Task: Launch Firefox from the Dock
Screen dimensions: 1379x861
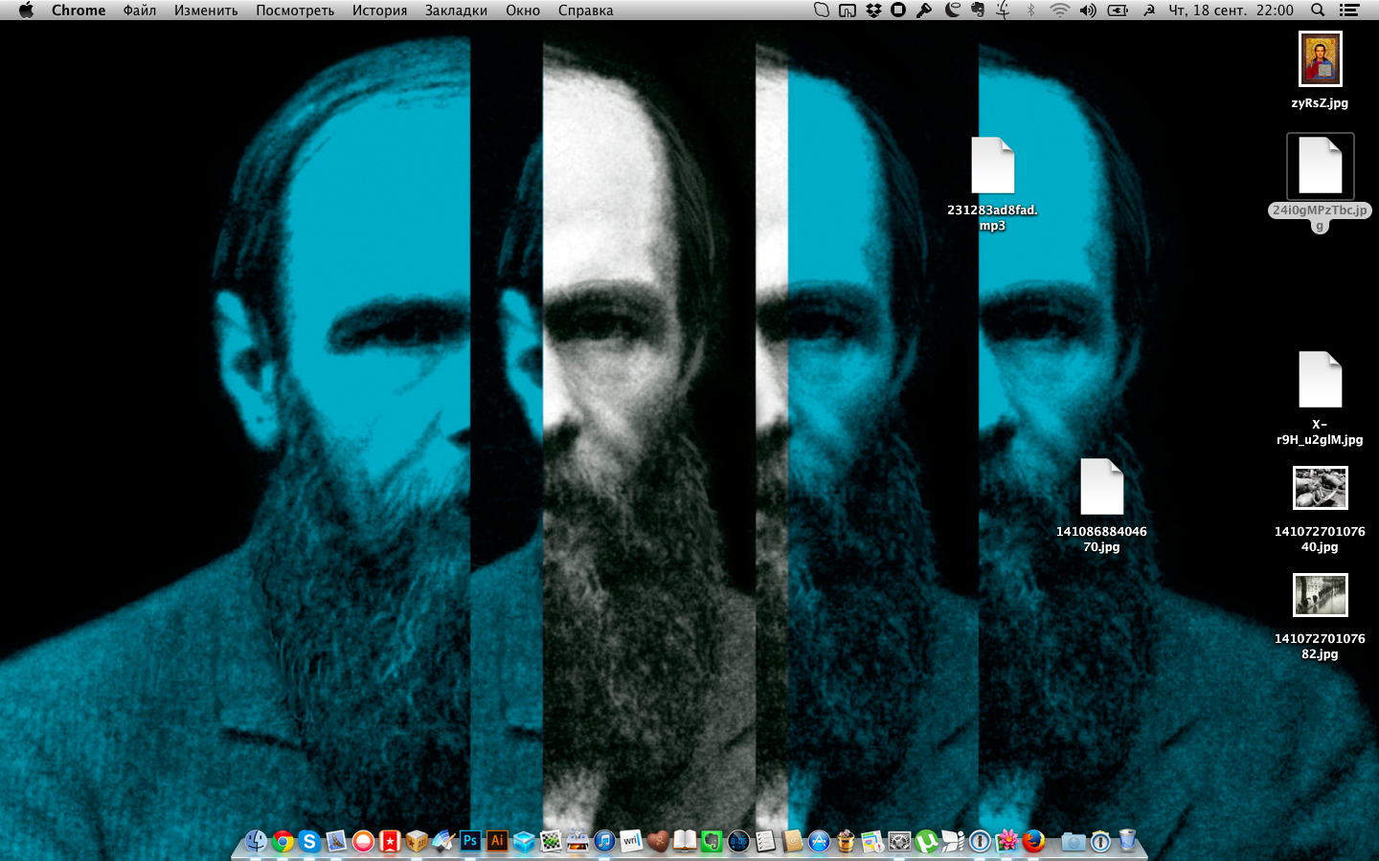Action: tap(1033, 841)
